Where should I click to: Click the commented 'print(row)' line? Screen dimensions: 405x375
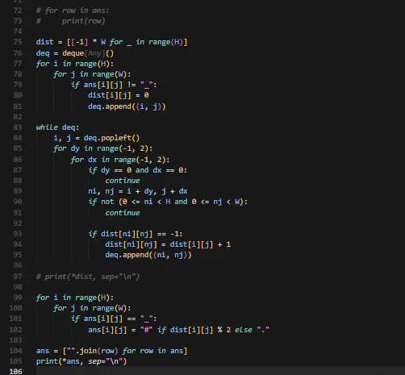(x=70, y=21)
